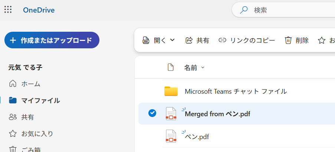Click 削除 delete in toolbar
Viewport: 335px width, 152px height.
(x=296, y=40)
